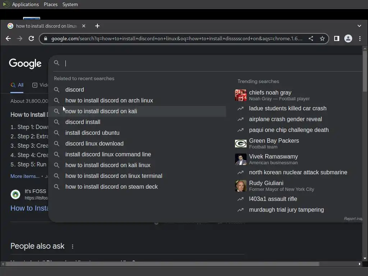Click the search icon beside 'install discord ubuntu'
368x276 pixels.
(x=56, y=133)
